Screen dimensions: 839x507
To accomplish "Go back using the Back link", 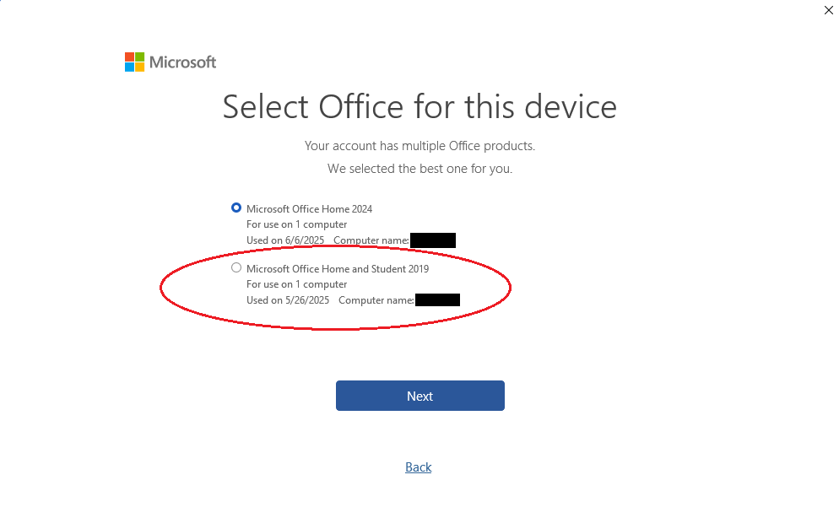I will tap(419, 467).
